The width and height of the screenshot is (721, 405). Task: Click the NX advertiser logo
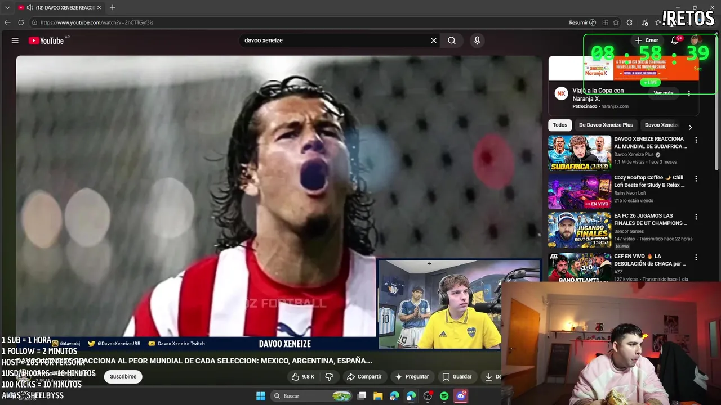(561, 94)
